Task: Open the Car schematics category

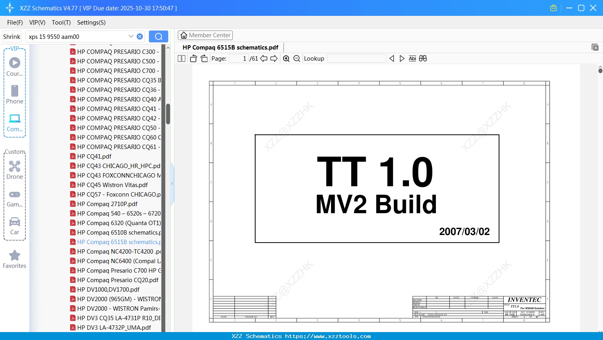Action: click(x=15, y=226)
